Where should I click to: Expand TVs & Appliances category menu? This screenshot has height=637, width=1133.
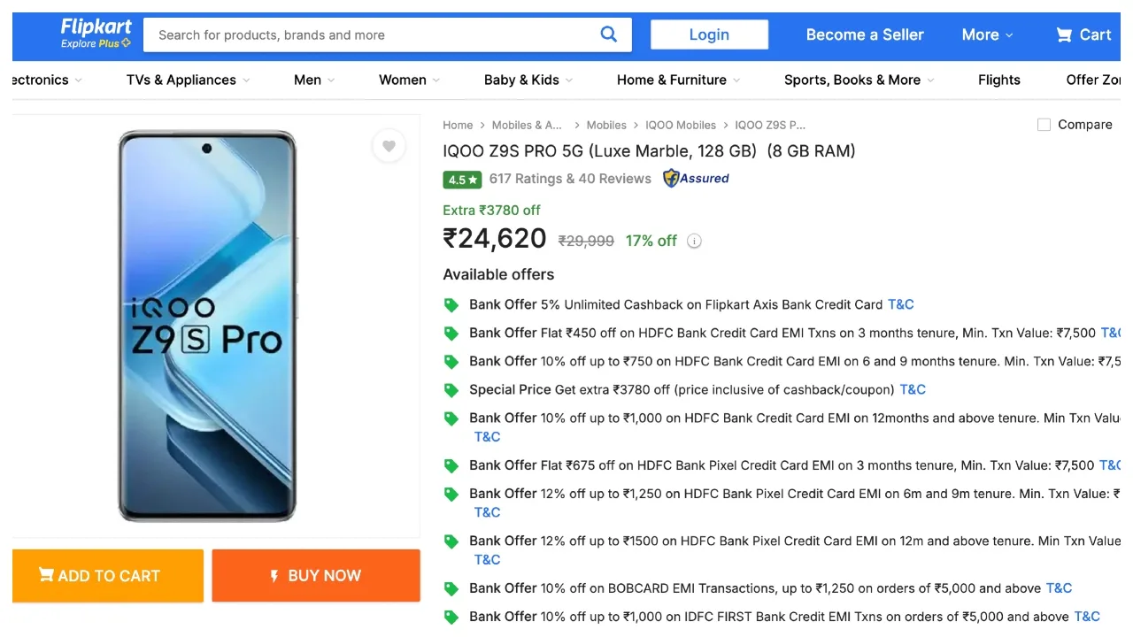click(x=189, y=80)
